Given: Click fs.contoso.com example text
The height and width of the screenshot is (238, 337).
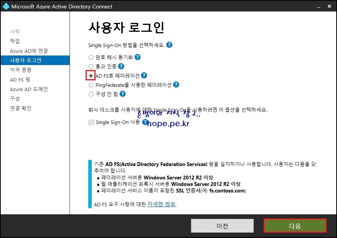Looking at the screenshot, I should point(227,191).
